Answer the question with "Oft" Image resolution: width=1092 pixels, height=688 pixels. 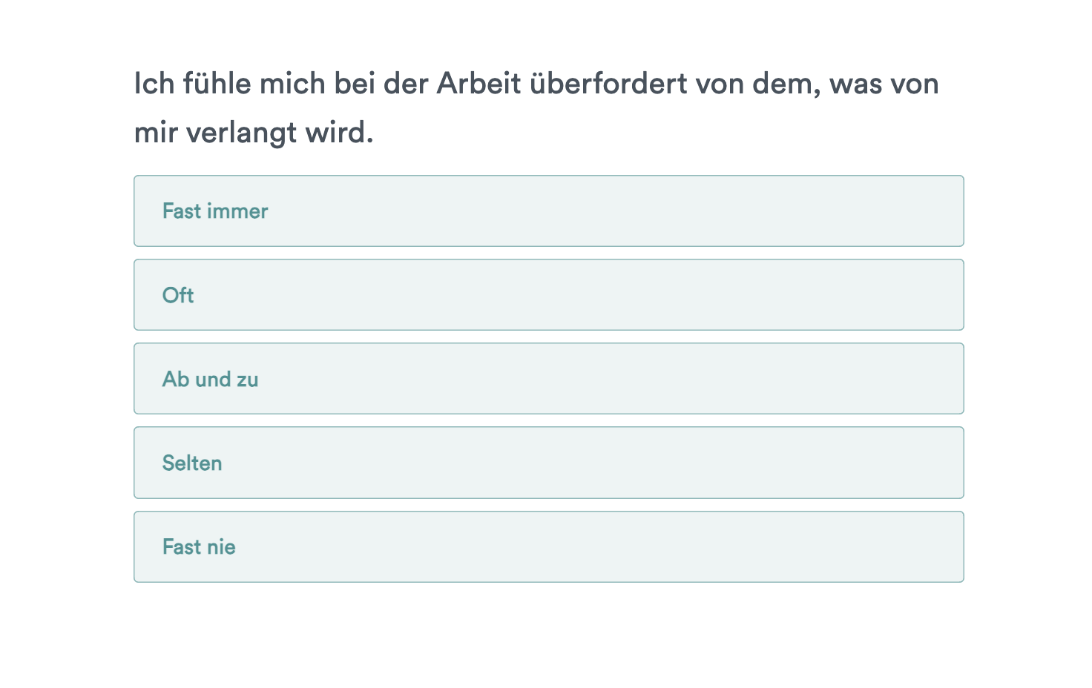[548, 295]
